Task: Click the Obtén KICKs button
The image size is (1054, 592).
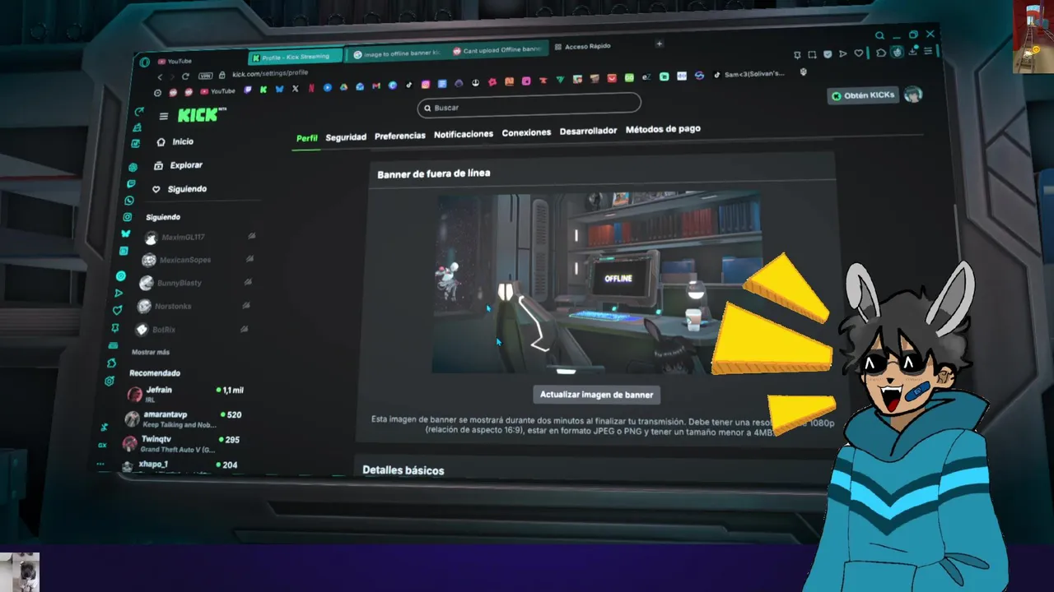Action: point(863,95)
